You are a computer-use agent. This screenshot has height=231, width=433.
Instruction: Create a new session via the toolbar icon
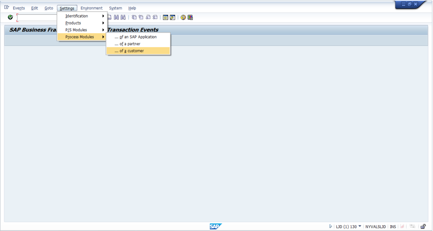[165, 18]
